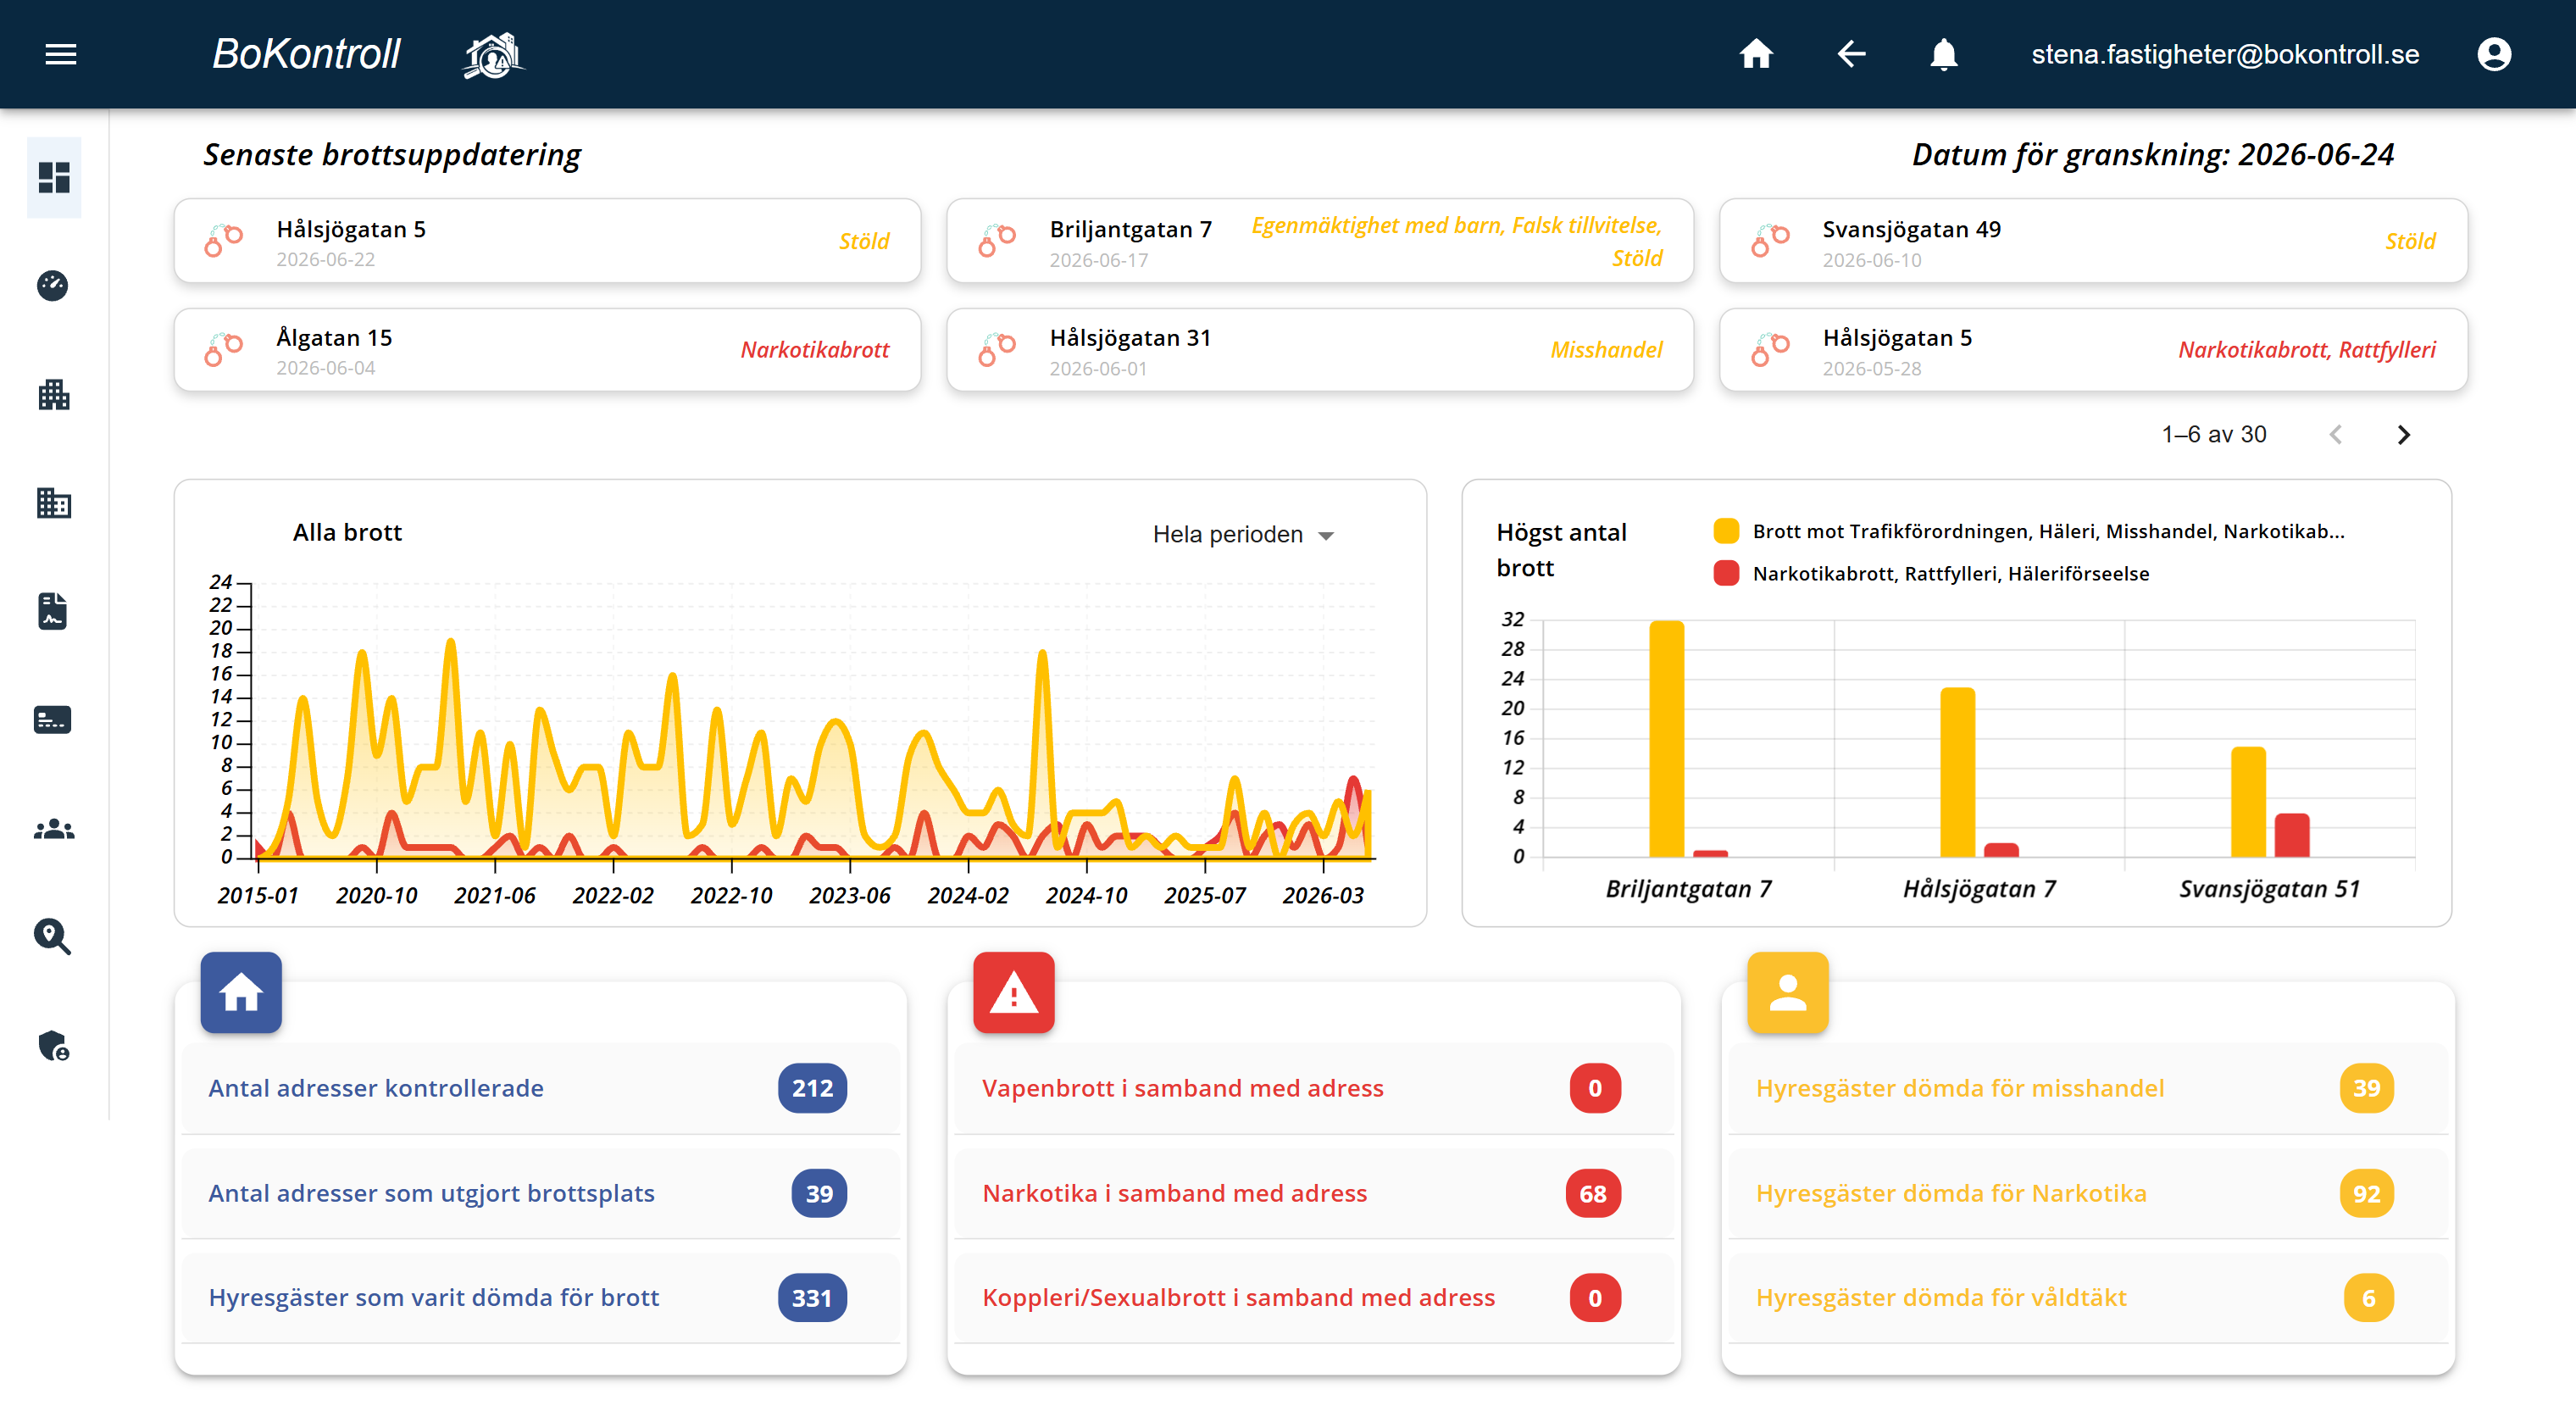2576x1417 pixels.
Task: Click handcuffs icon on Briljantgatan 7 card
Action: [x=997, y=240]
